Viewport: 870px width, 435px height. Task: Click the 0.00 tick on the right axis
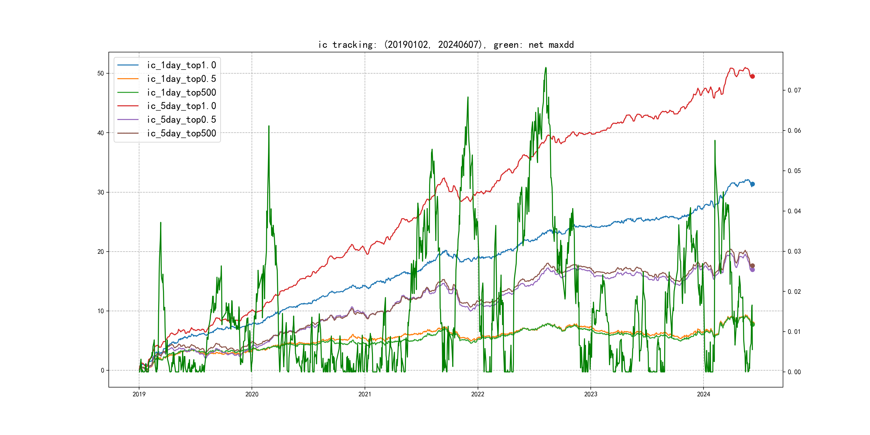coord(794,372)
